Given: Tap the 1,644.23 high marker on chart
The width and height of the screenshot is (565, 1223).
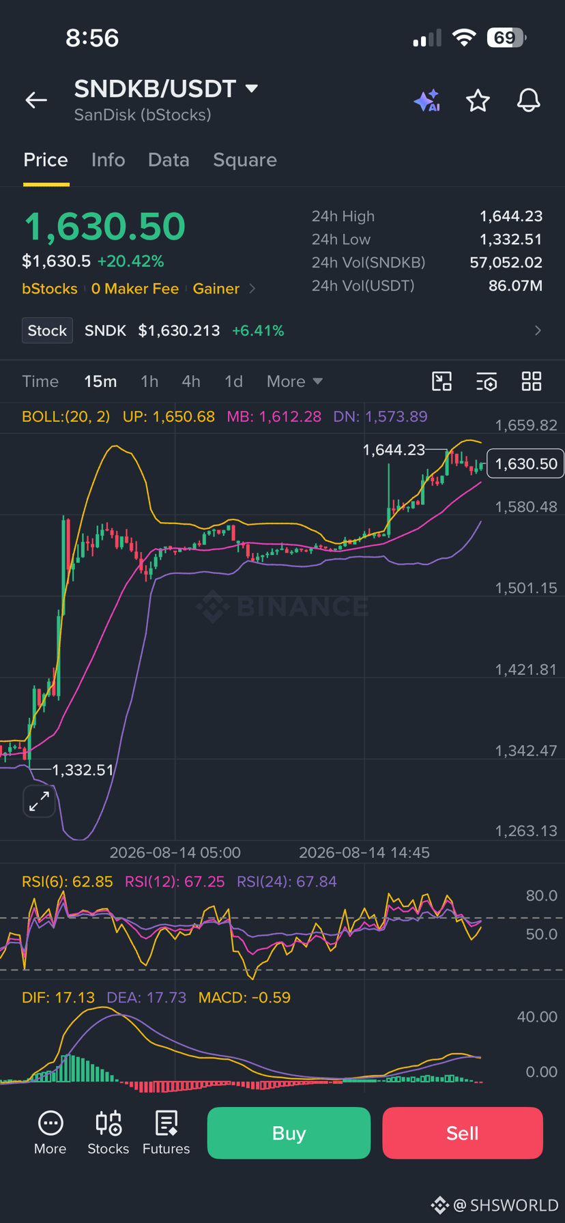Looking at the screenshot, I should click(x=394, y=450).
